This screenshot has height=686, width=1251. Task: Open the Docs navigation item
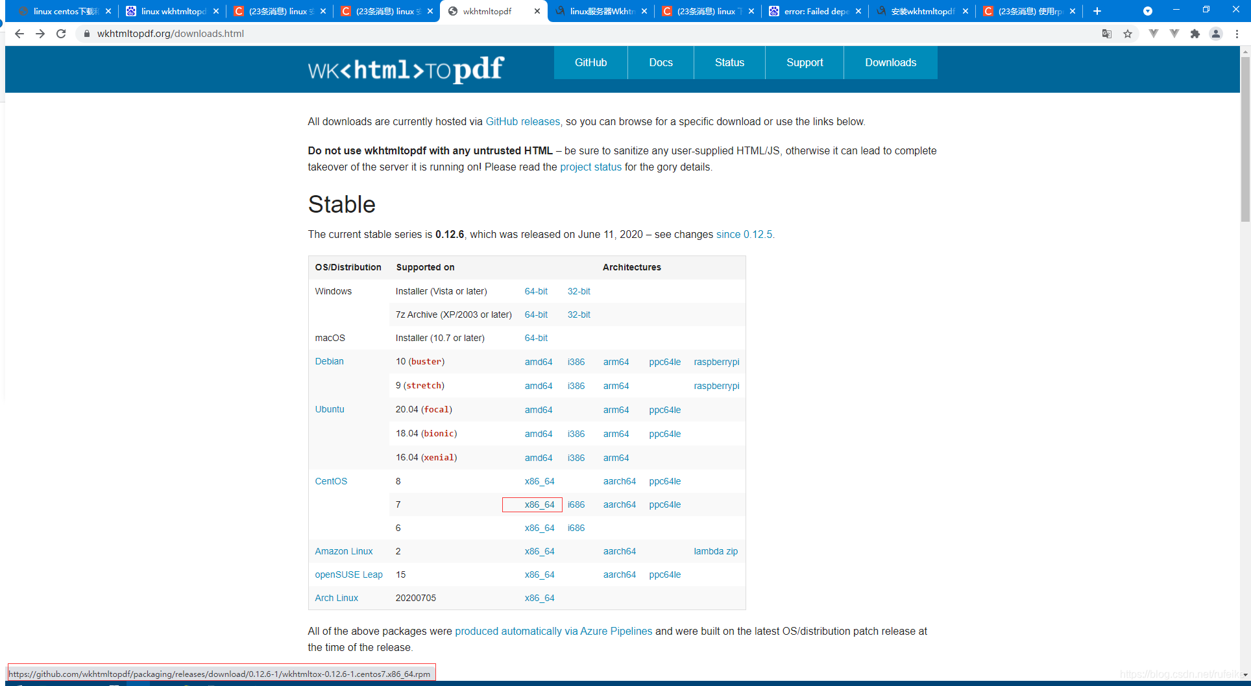pyautogui.click(x=661, y=62)
